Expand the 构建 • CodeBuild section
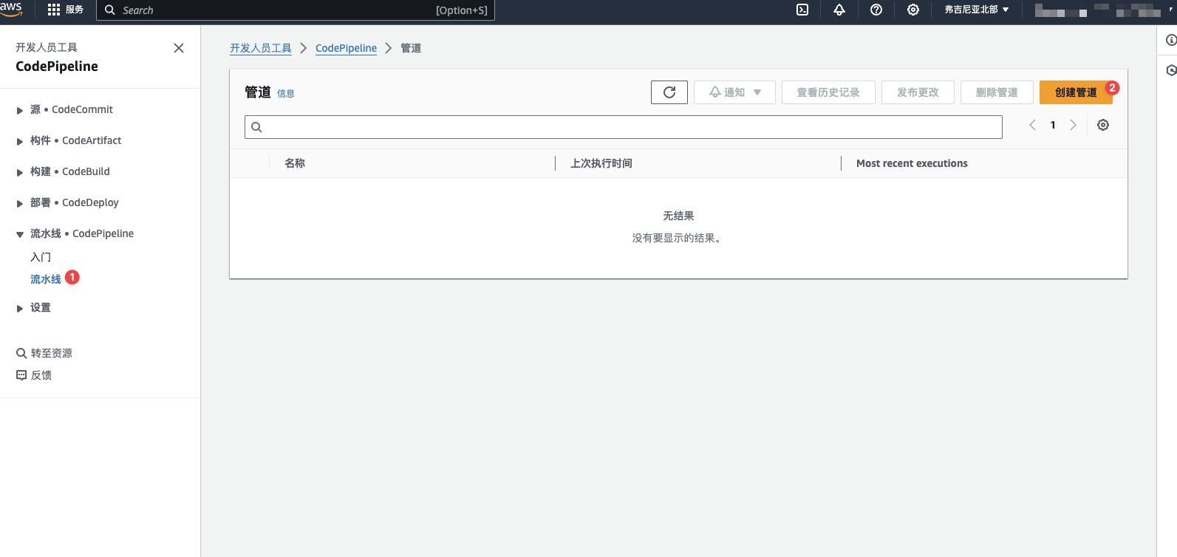 (20, 173)
